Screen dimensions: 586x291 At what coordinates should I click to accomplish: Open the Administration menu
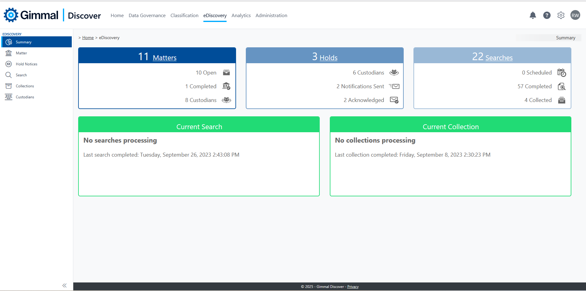[x=271, y=16]
